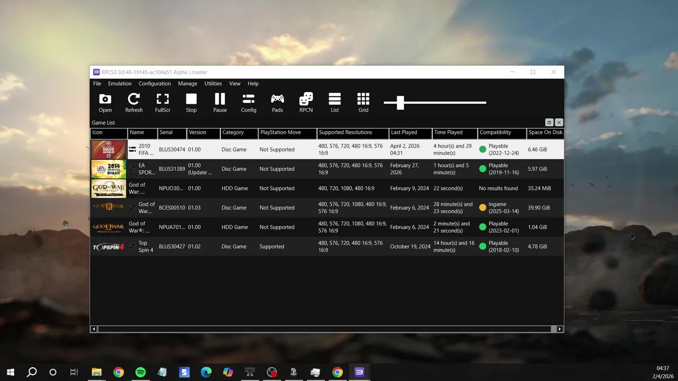Open Microsoft Edge from the taskbar
The image size is (678, 381).
click(206, 372)
